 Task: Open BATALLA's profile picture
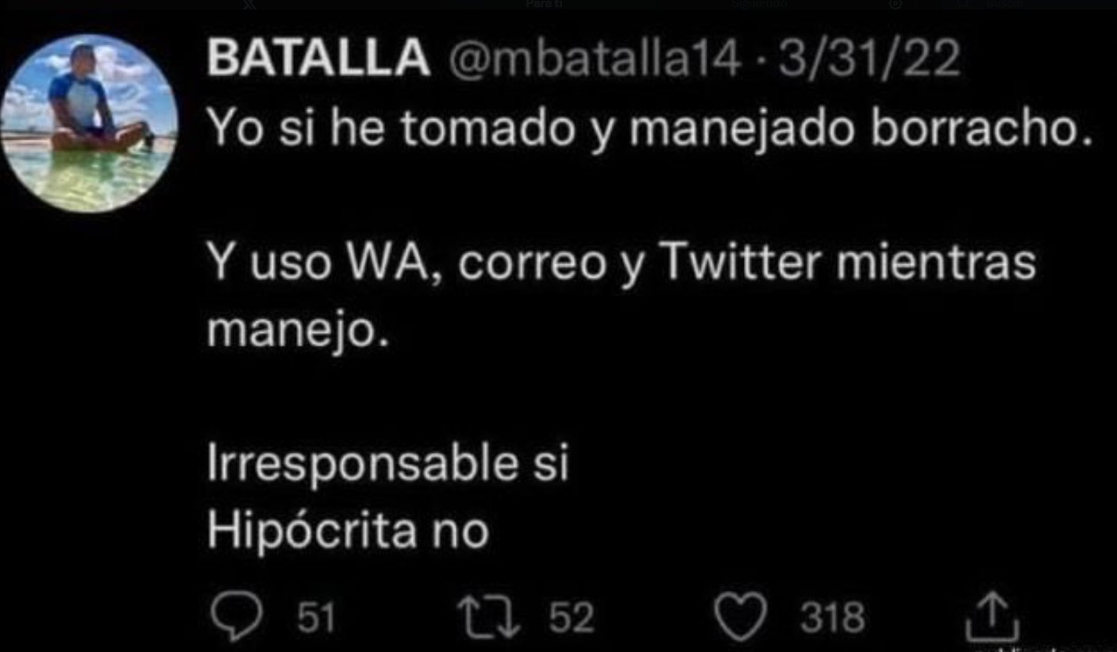pyautogui.click(x=89, y=122)
